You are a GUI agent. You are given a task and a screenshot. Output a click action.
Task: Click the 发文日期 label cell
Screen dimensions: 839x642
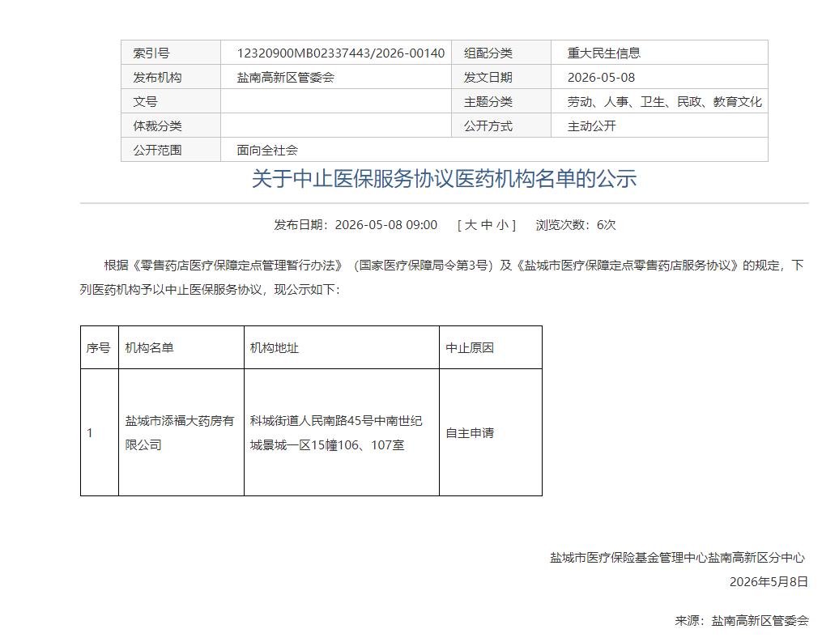pyautogui.click(x=501, y=77)
